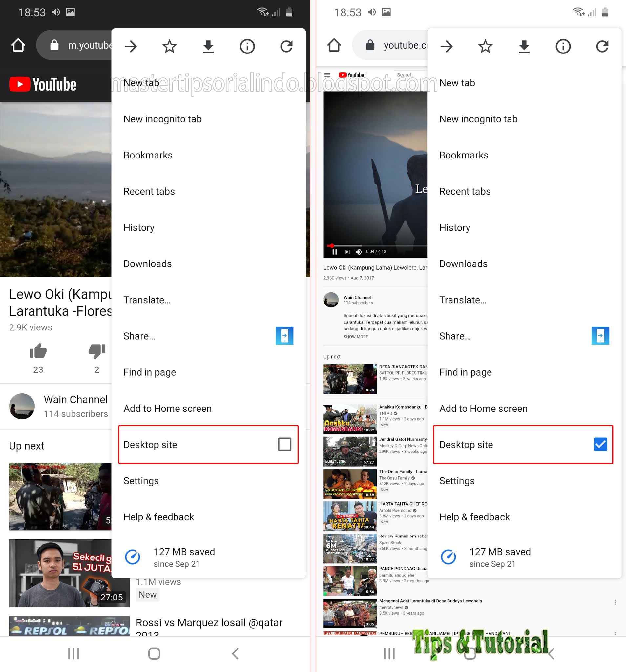Open History in right phone menu
This screenshot has height=672, width=626.
[524, 227]
